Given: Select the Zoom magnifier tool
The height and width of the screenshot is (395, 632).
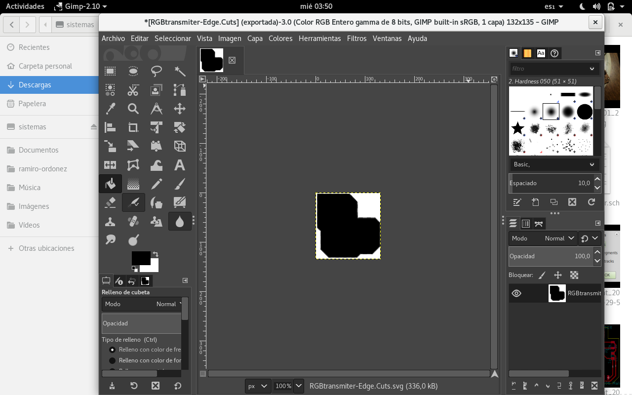Looking at the screenshot, I should pyautogui.click(x=133, y=109).
